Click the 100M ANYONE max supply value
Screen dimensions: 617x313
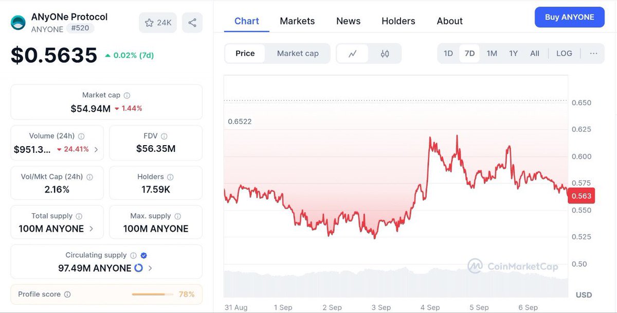pos(156,229)
